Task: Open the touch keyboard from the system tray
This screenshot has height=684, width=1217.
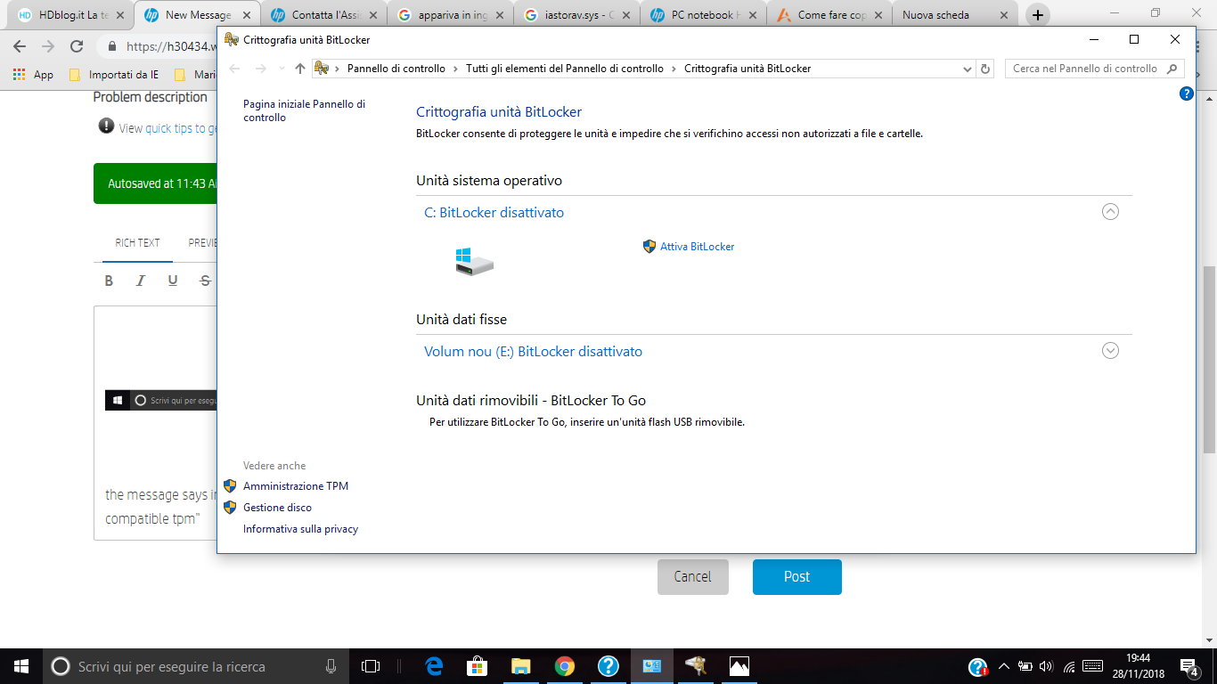Action: pos(1093,666)
